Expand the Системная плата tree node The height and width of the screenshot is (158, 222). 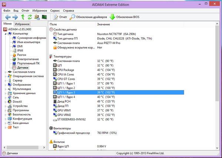click(x=6, y=72)
